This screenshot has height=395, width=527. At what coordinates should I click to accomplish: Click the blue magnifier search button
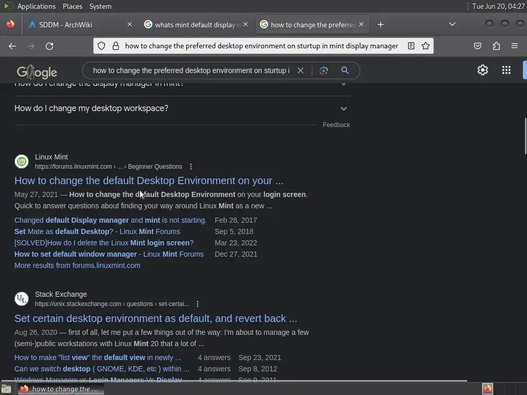345,70
